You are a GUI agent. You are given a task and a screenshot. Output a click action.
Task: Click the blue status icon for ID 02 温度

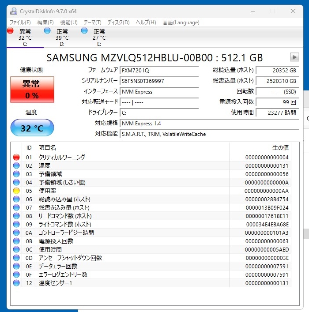pos(17,165)
